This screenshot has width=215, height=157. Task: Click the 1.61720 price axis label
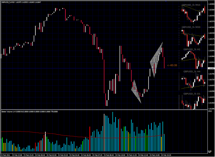[211, 80]
